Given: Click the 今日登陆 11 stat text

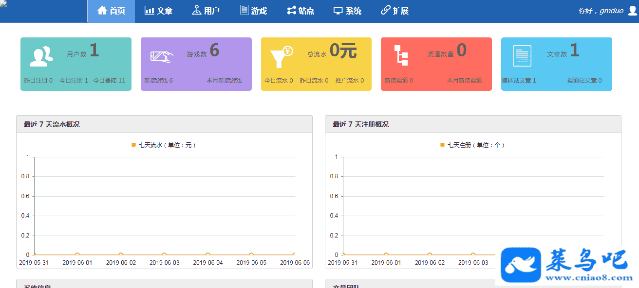Looking at the screenshot, I should [109, 81].
